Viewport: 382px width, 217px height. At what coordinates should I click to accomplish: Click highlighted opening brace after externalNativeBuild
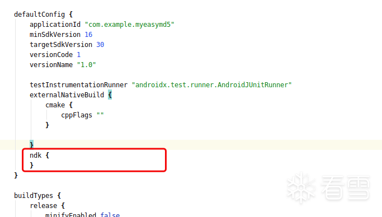point(110,95)
